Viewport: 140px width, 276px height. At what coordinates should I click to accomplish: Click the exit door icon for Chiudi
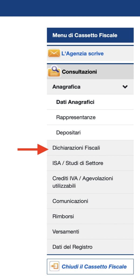pos(54,266)
